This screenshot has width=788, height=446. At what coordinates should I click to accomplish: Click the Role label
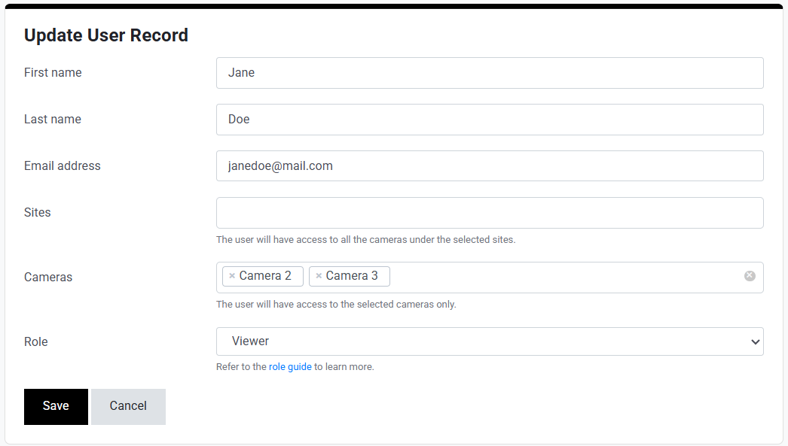point(36,342)
